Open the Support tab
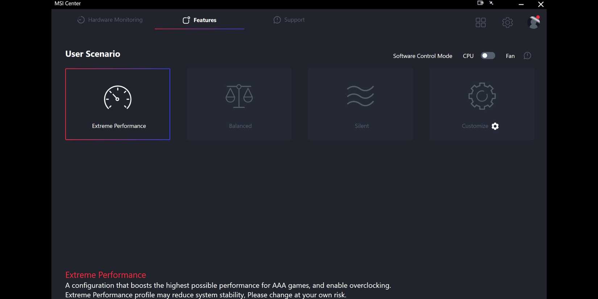Screen dimensions: 598x299 pos(289,20)
